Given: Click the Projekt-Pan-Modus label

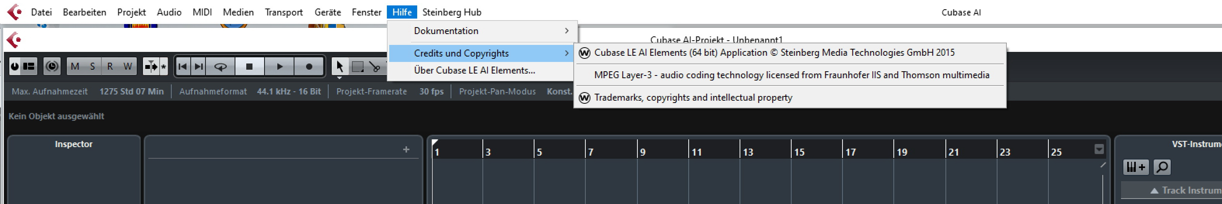Looking at the screenshot, I should 497,92.
